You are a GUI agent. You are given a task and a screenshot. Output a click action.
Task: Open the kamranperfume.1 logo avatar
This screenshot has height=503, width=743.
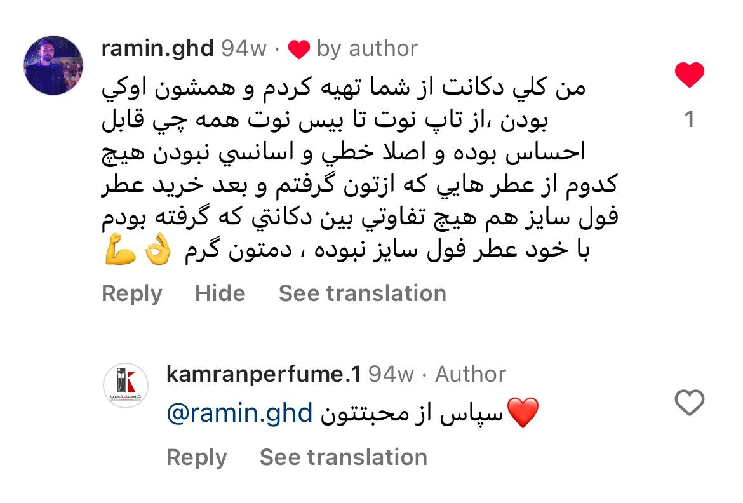click(x=126, y=386)
